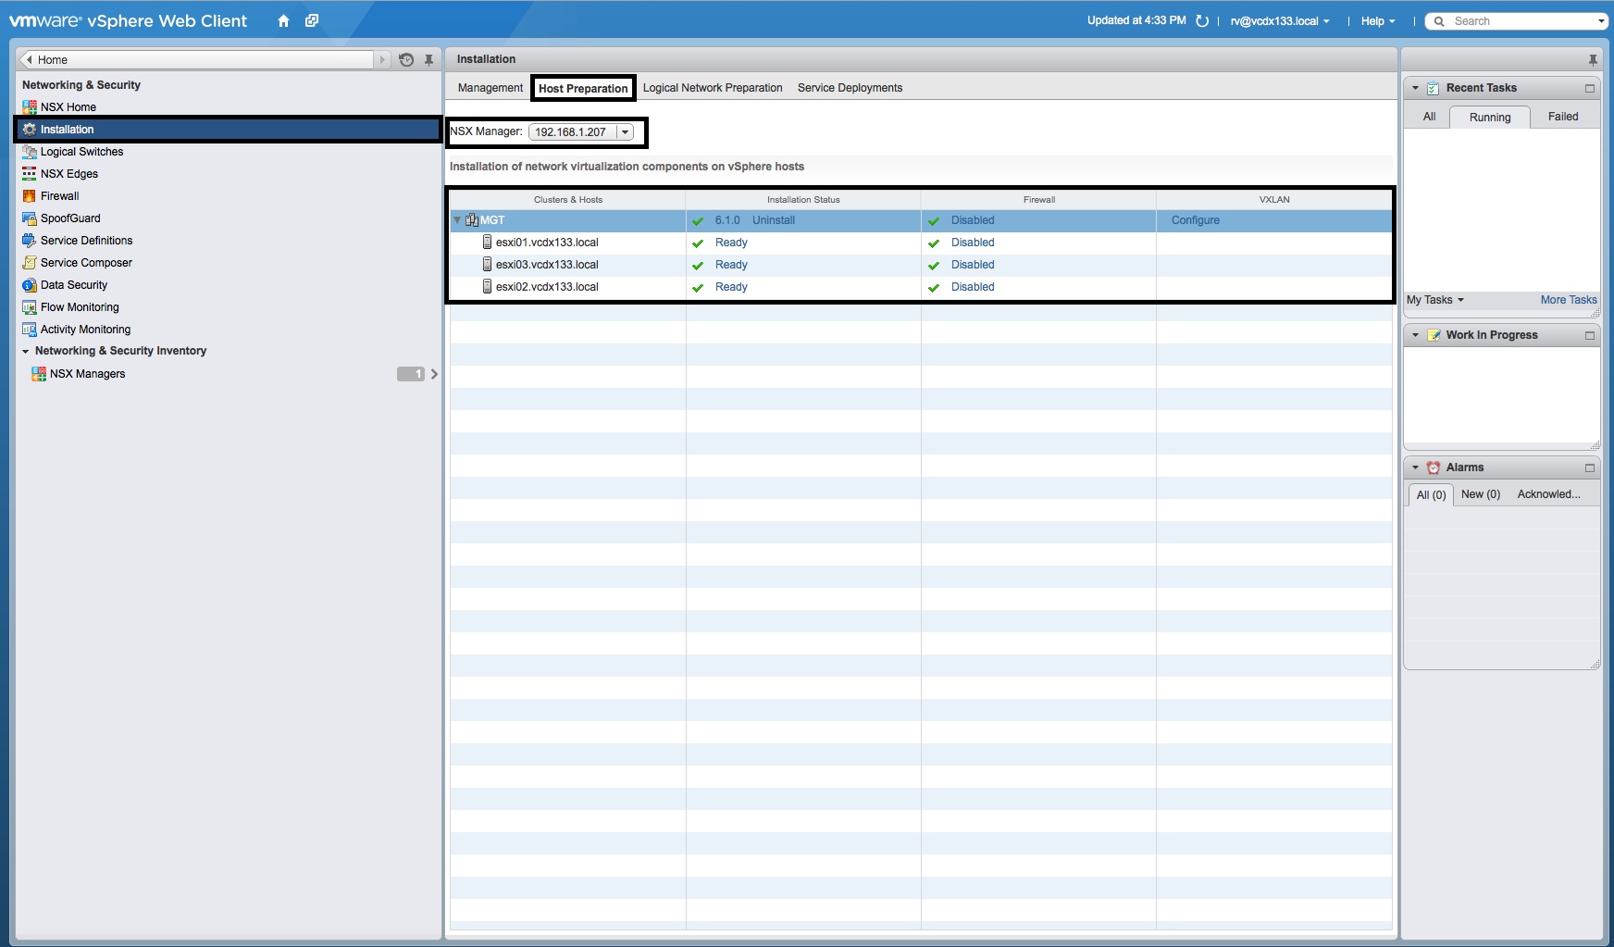Toggle the Alarms panel size box
Screen dimensions: 1614x947
[x=1590, y=468]
